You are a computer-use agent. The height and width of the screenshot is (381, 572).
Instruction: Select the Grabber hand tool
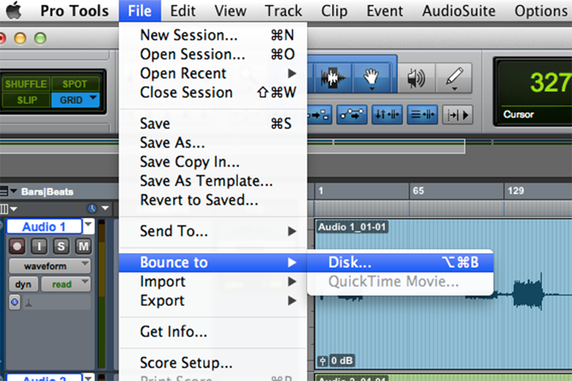(371, 78)
